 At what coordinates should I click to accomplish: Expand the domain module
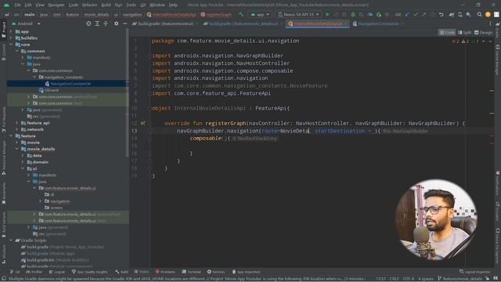(x=23, y=162)
